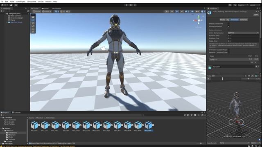Select the Materials tab in Import Settings
The width and height of the screenshot is (262, 147).
click(244, 20)
